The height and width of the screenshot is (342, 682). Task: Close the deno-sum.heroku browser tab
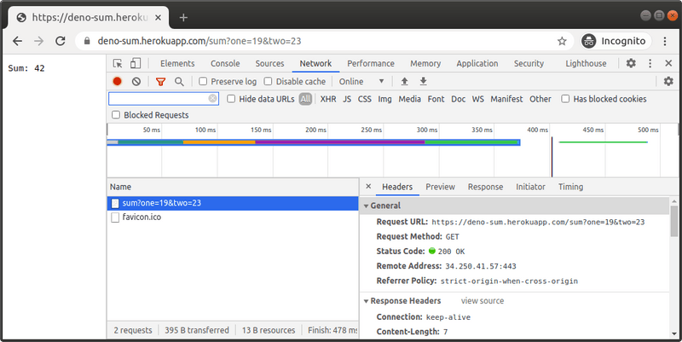[x=159, y=17]
